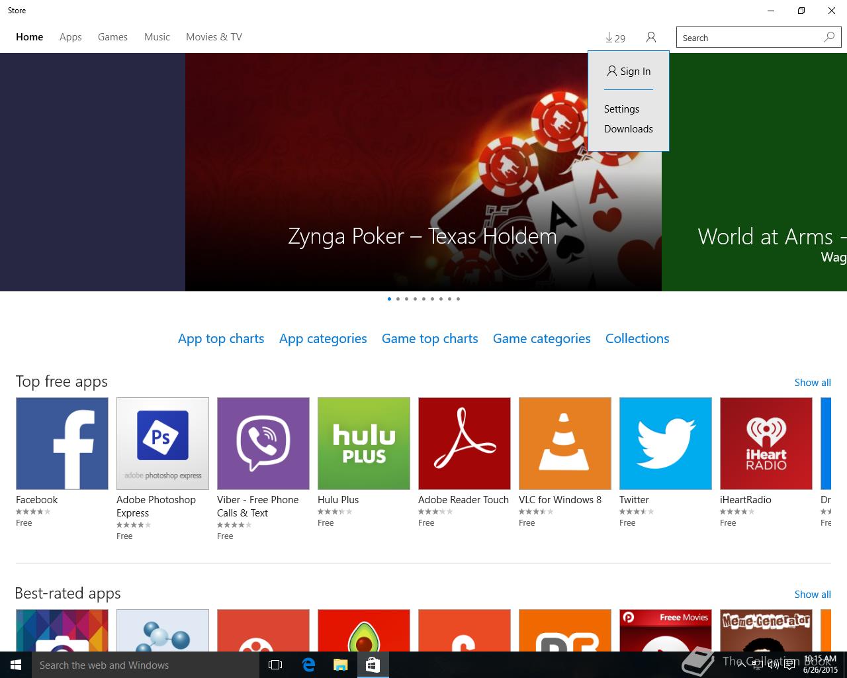Show all Top free apps

(813, 383)
